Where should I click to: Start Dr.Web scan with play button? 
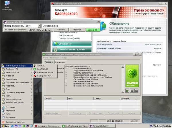coord(127,90)
